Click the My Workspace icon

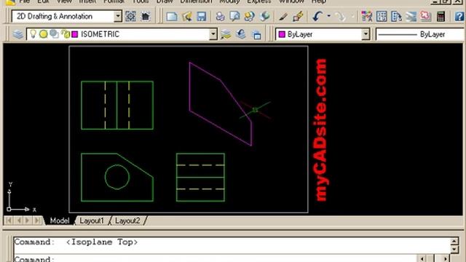tap(146, 16)
